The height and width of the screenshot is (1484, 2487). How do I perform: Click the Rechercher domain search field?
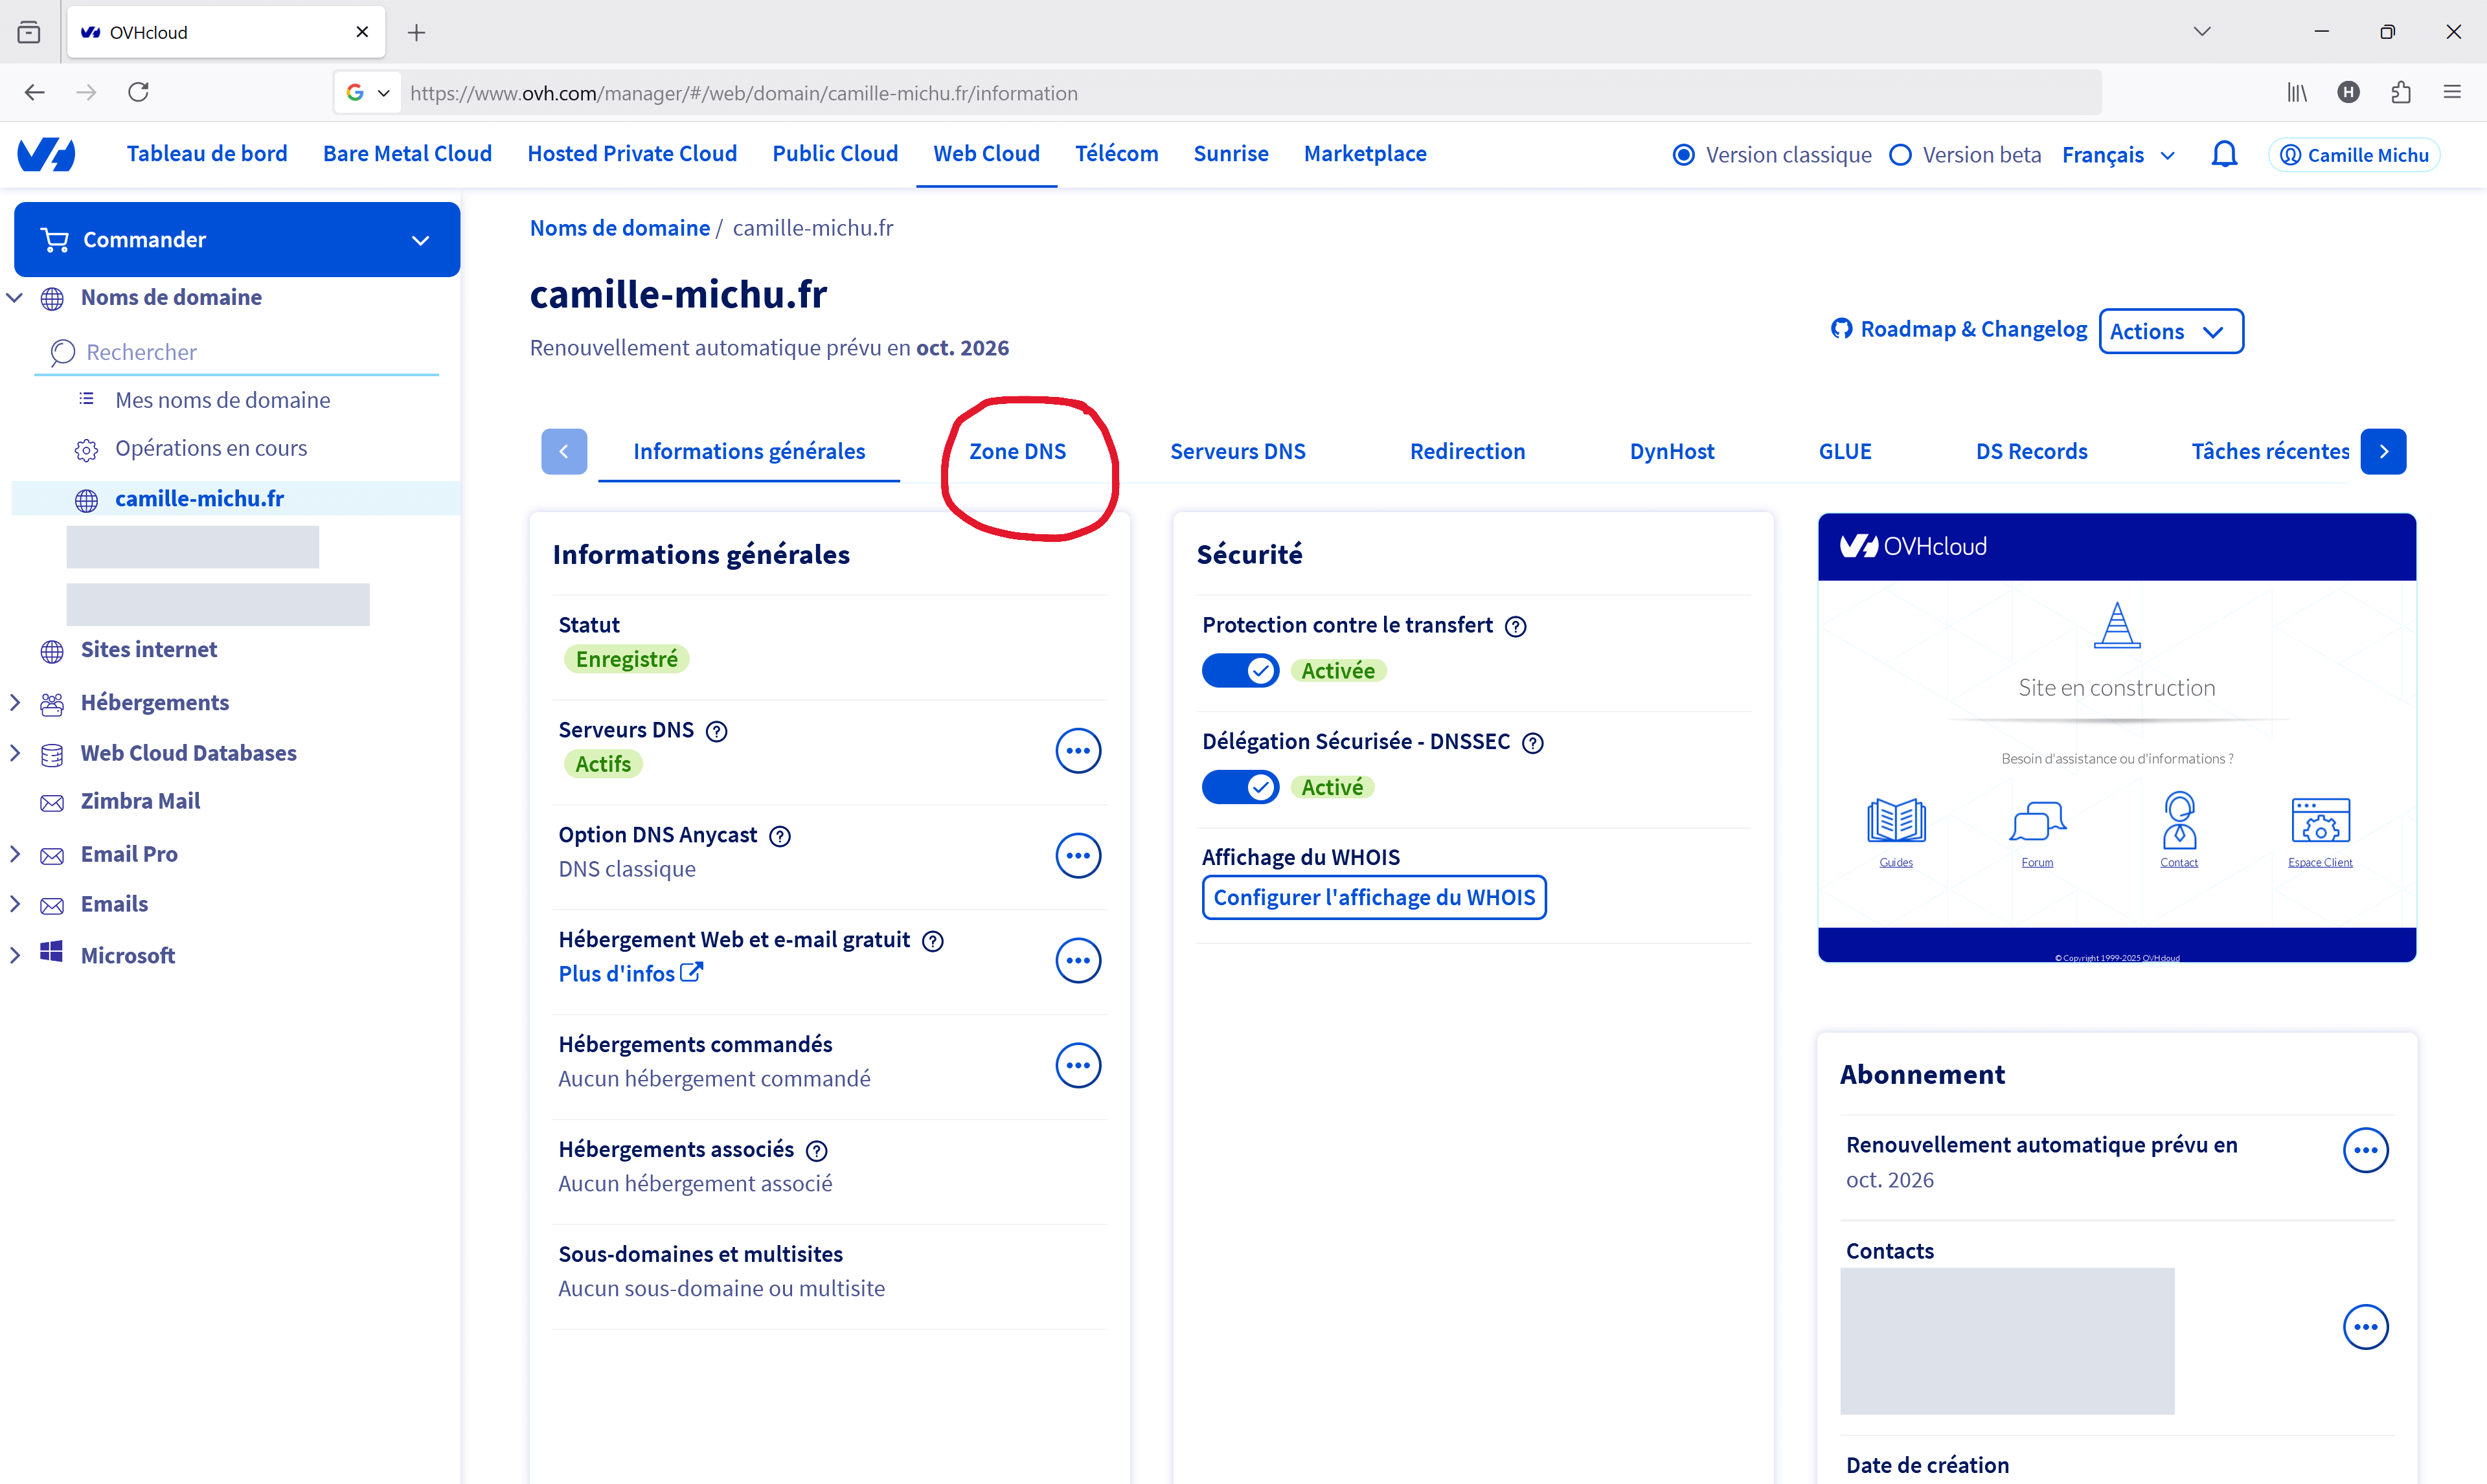click(x=240, y=352)
